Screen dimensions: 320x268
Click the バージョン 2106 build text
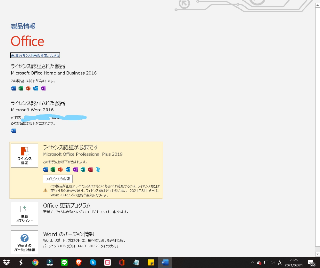tap(81, 246)
